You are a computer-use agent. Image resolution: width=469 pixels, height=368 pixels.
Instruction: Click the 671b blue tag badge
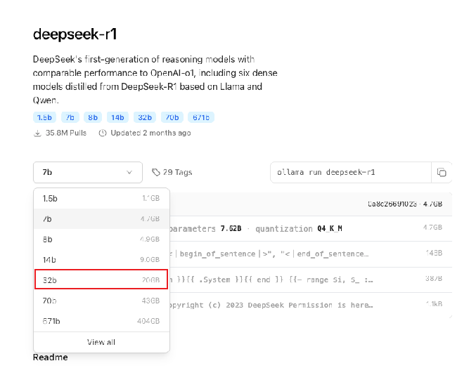201,117
